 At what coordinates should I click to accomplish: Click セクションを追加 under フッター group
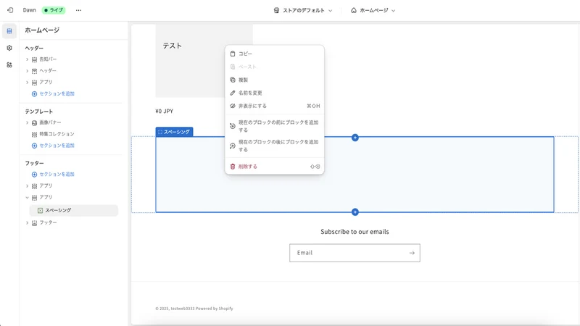(53, 175)
